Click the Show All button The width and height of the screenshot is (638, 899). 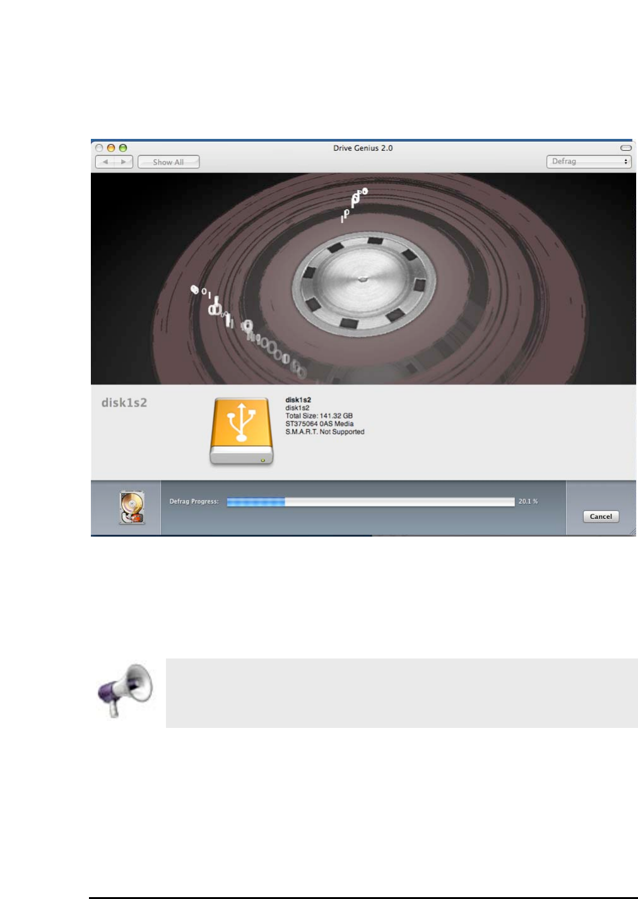168,162
